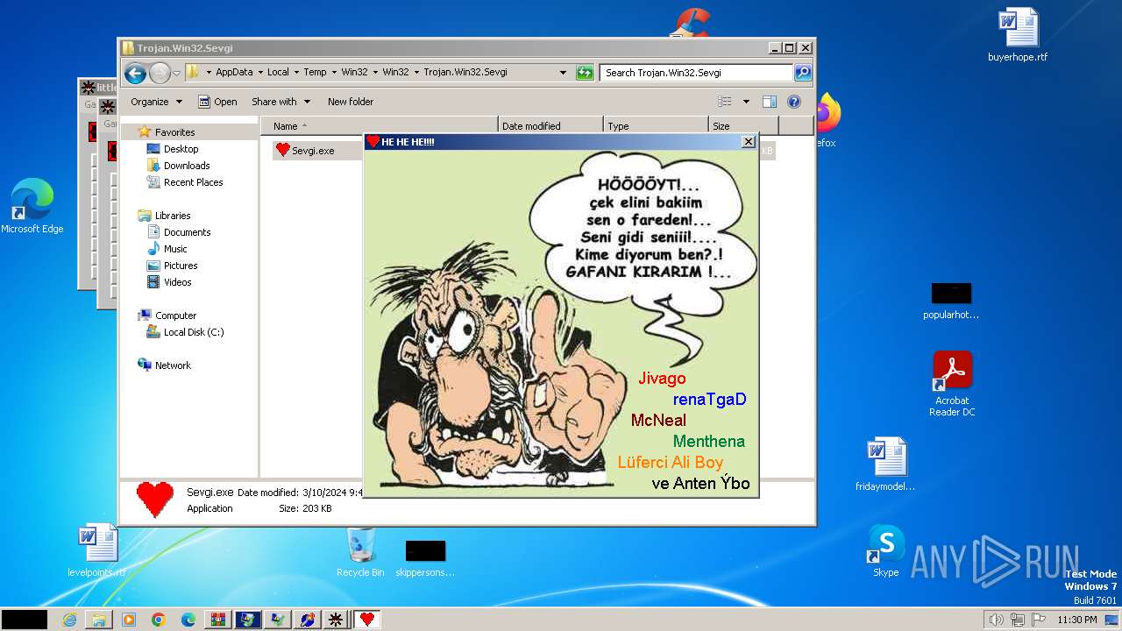Click the New folder button

tap(350, 102)
